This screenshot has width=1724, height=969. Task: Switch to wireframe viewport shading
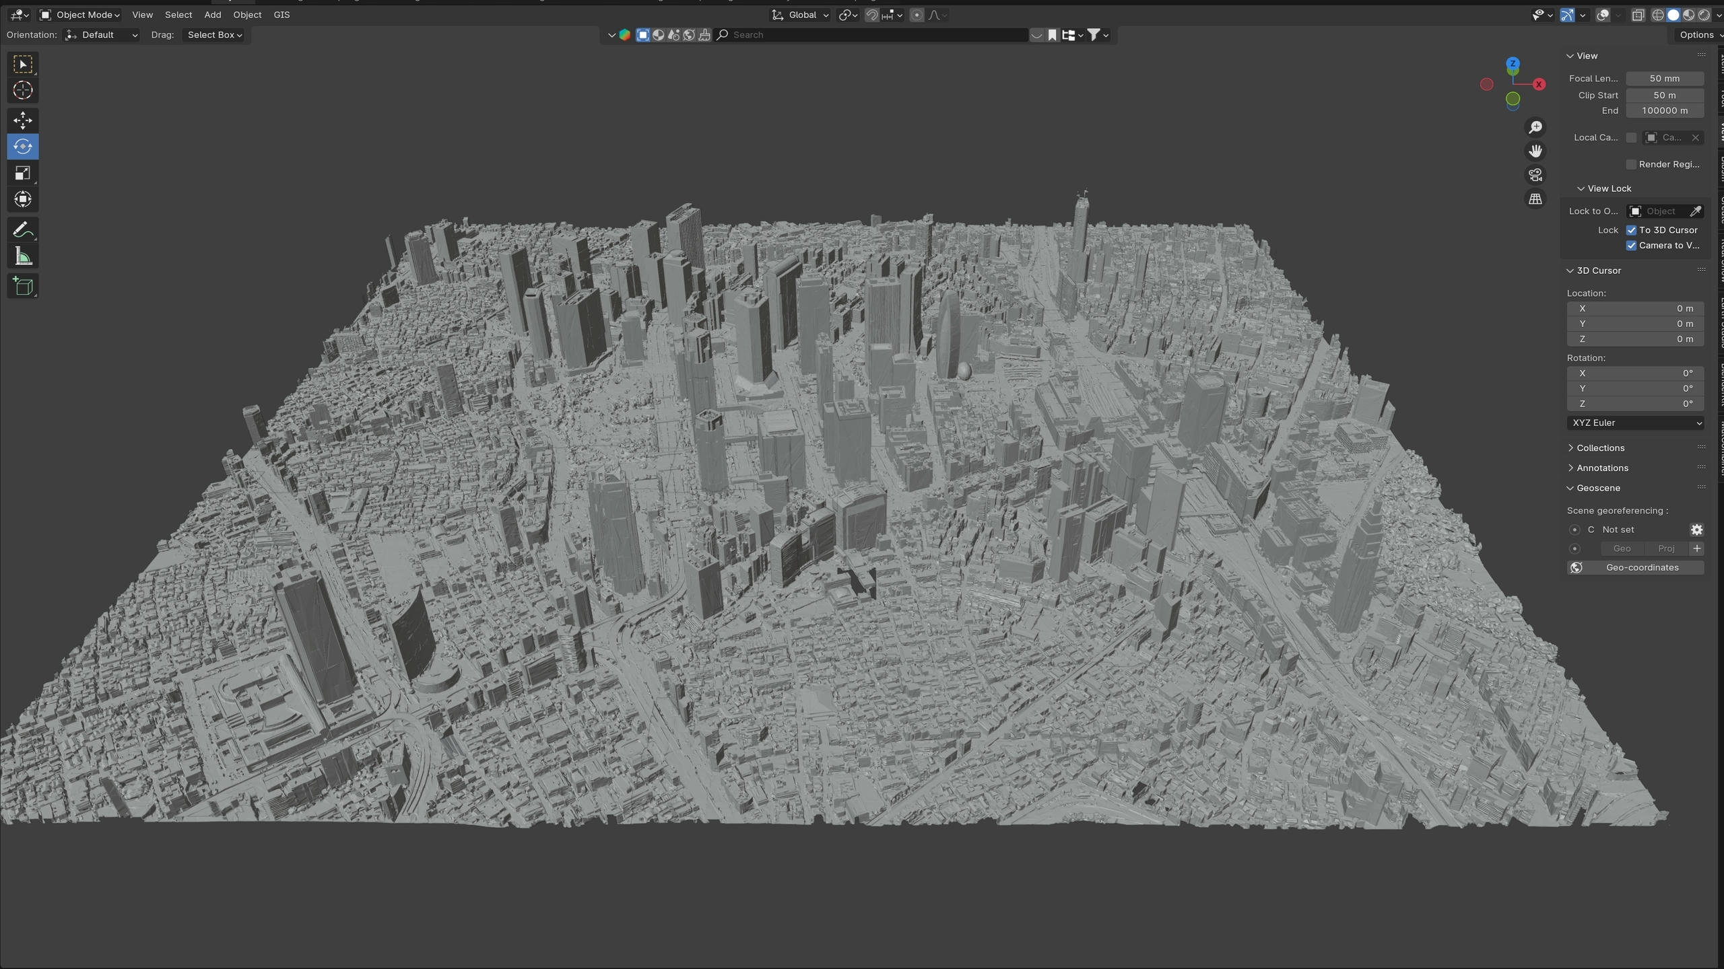[1658, 15]
